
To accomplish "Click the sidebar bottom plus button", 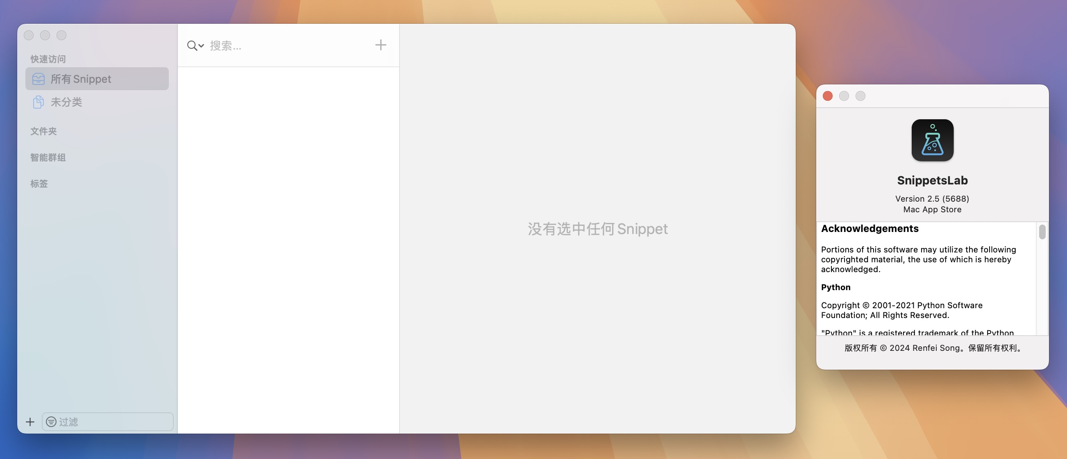I will click(30, 422).
